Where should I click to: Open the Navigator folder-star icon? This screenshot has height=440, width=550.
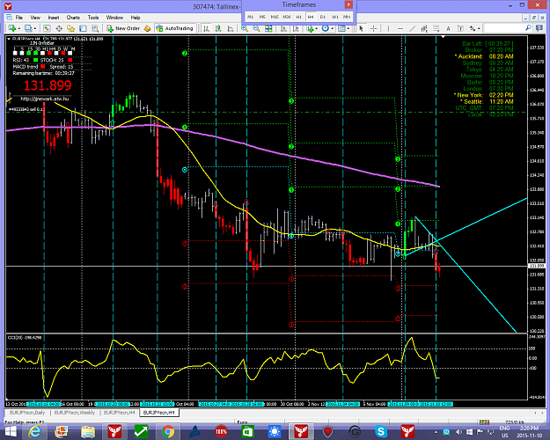71,28
